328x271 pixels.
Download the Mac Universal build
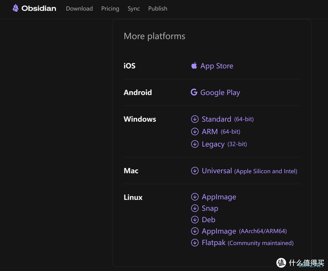[249, 171]
